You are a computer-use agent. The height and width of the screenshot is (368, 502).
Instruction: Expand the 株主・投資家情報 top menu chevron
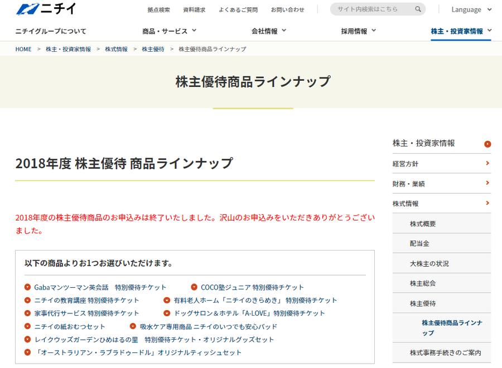coord(489,31)
